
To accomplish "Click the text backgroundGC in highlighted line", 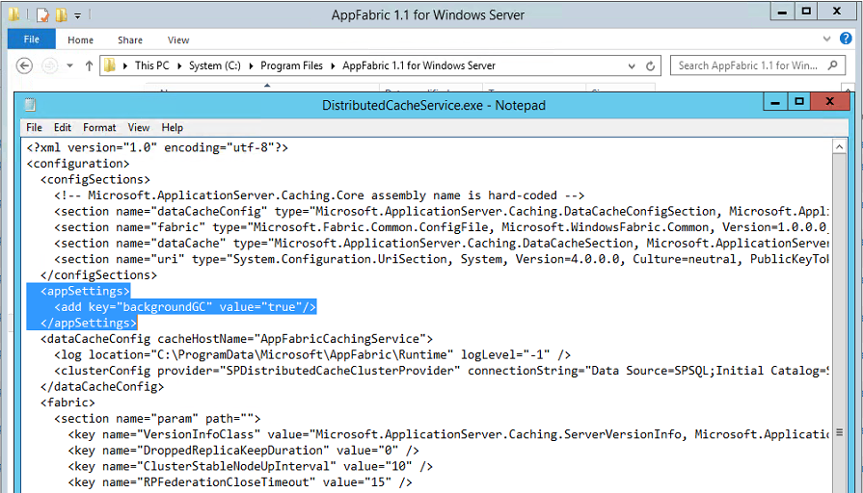I will 164,307.
